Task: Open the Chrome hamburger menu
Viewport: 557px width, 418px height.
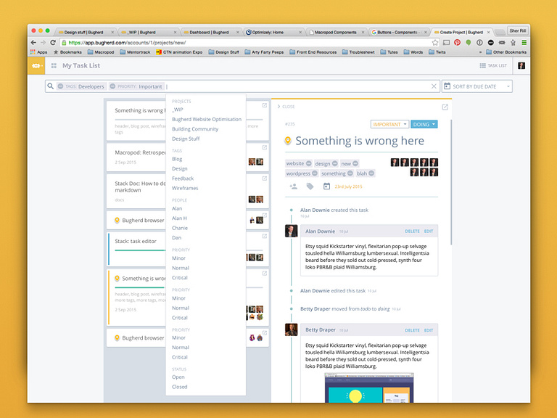Action: (524, 43)
